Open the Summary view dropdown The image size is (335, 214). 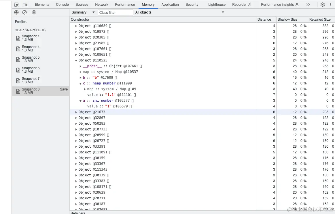click(83, 12)
